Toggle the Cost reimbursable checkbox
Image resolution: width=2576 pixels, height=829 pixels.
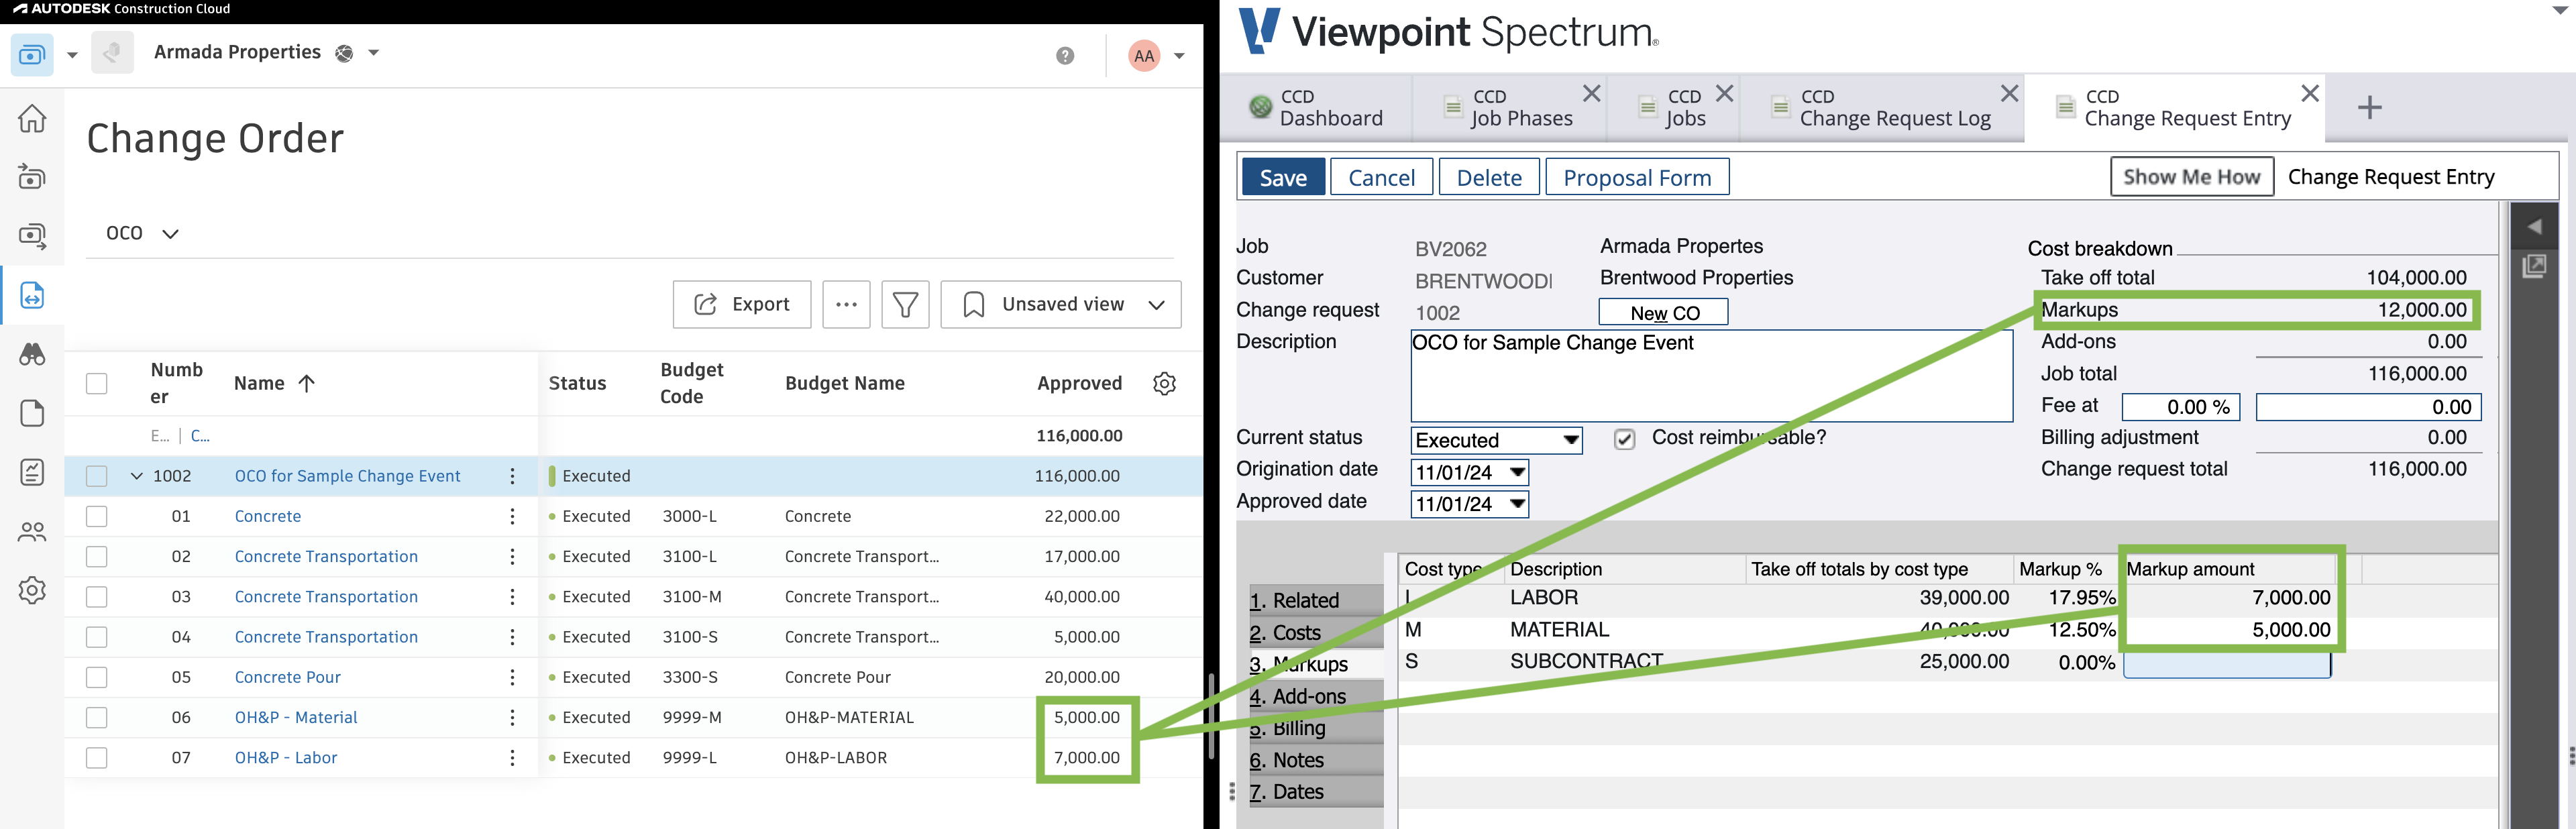click(x=1624, y=439)
